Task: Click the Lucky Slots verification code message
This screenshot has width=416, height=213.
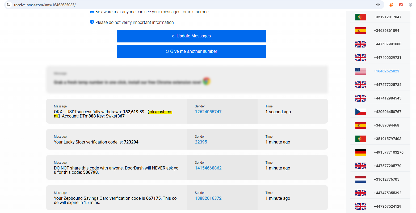Action: pyautogui.click(x=96, y=142)
